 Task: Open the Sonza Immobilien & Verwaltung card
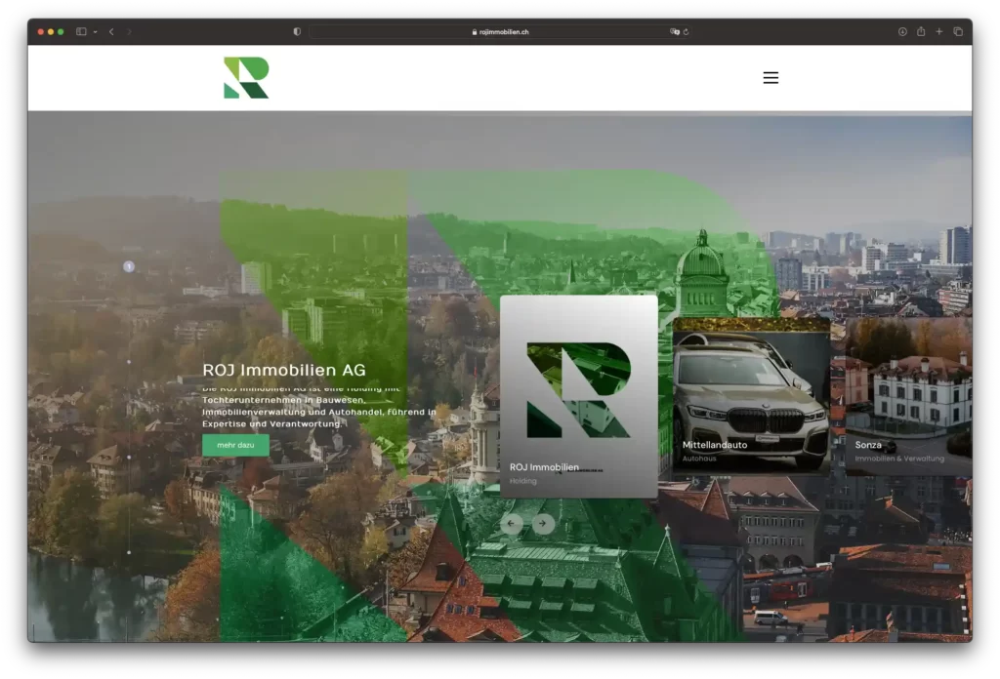point(907,395)
